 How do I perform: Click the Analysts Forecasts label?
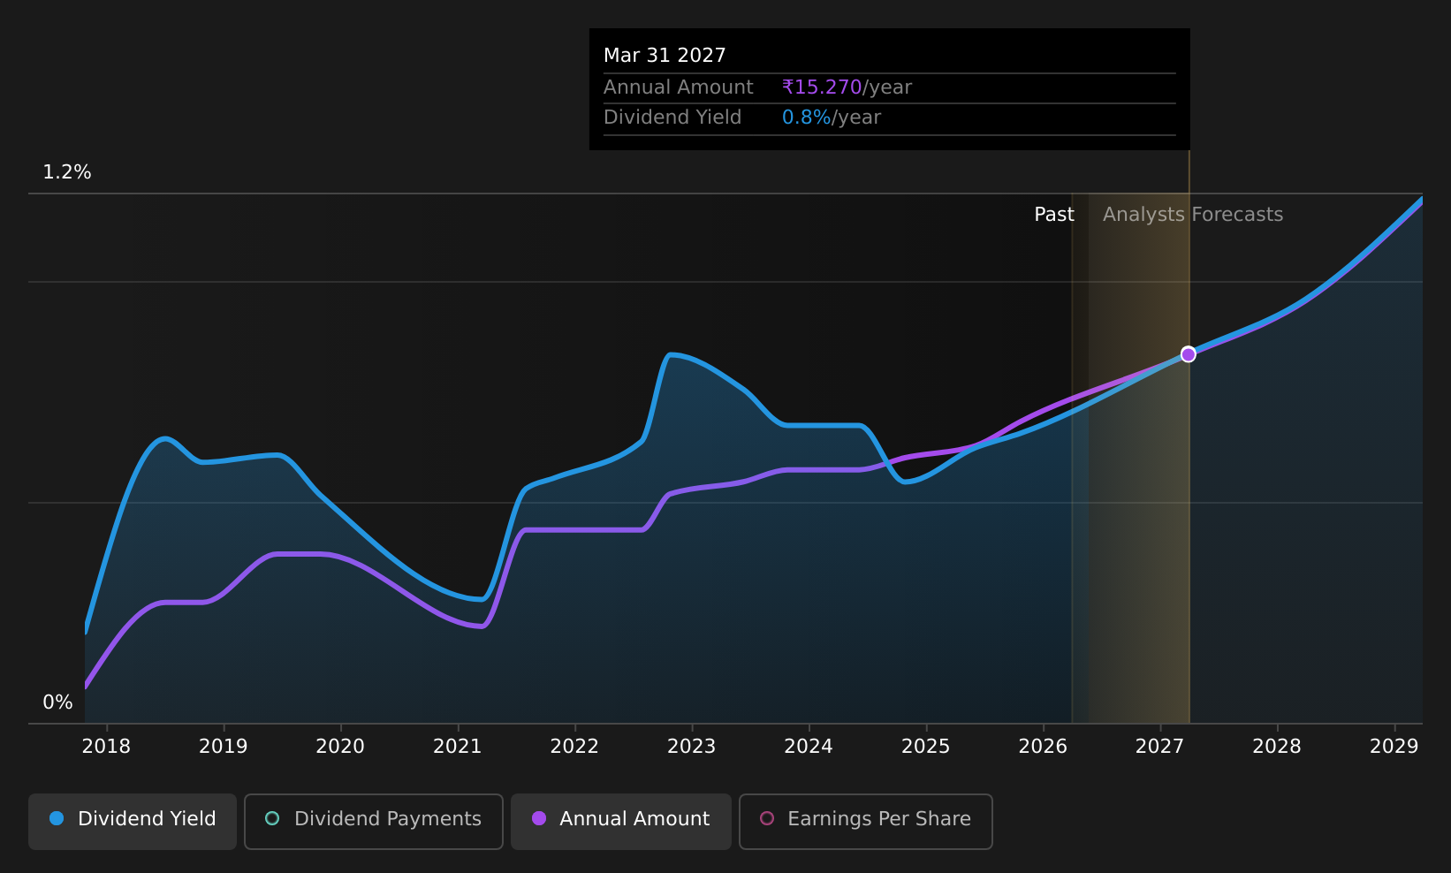(x=1193, y=215)
